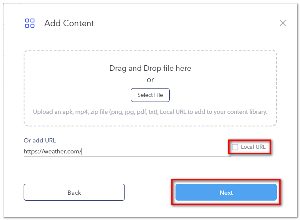The width and height of the screenshot is (300, 220).
Task: Open the file picker with Select File
Action: (150, 95)
